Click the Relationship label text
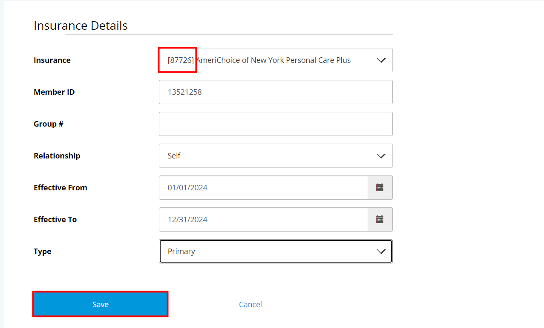 tap(57, 156)
